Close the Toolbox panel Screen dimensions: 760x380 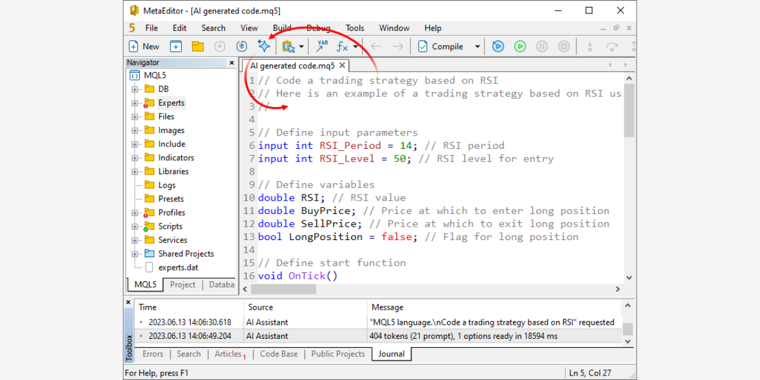pyautogui.click(x=129, y=303)
